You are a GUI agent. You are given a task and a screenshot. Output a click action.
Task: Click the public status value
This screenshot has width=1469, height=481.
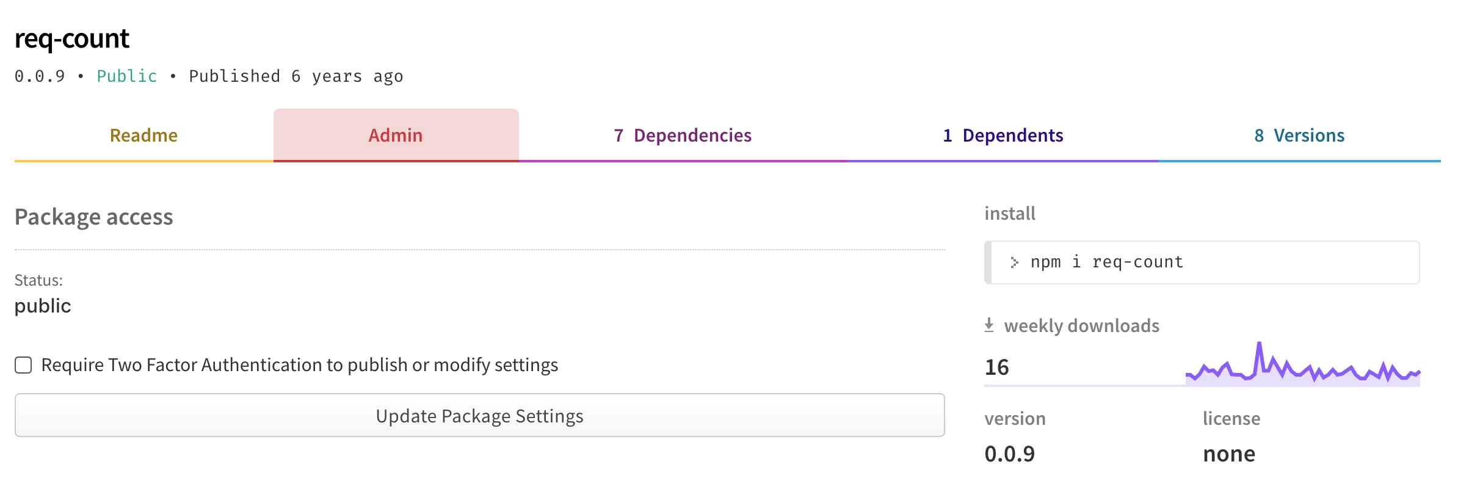click(43, 306)
